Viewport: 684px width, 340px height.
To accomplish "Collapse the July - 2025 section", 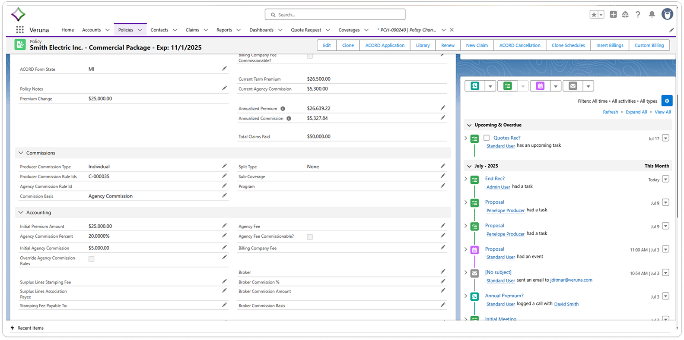I will click(469, 166).
